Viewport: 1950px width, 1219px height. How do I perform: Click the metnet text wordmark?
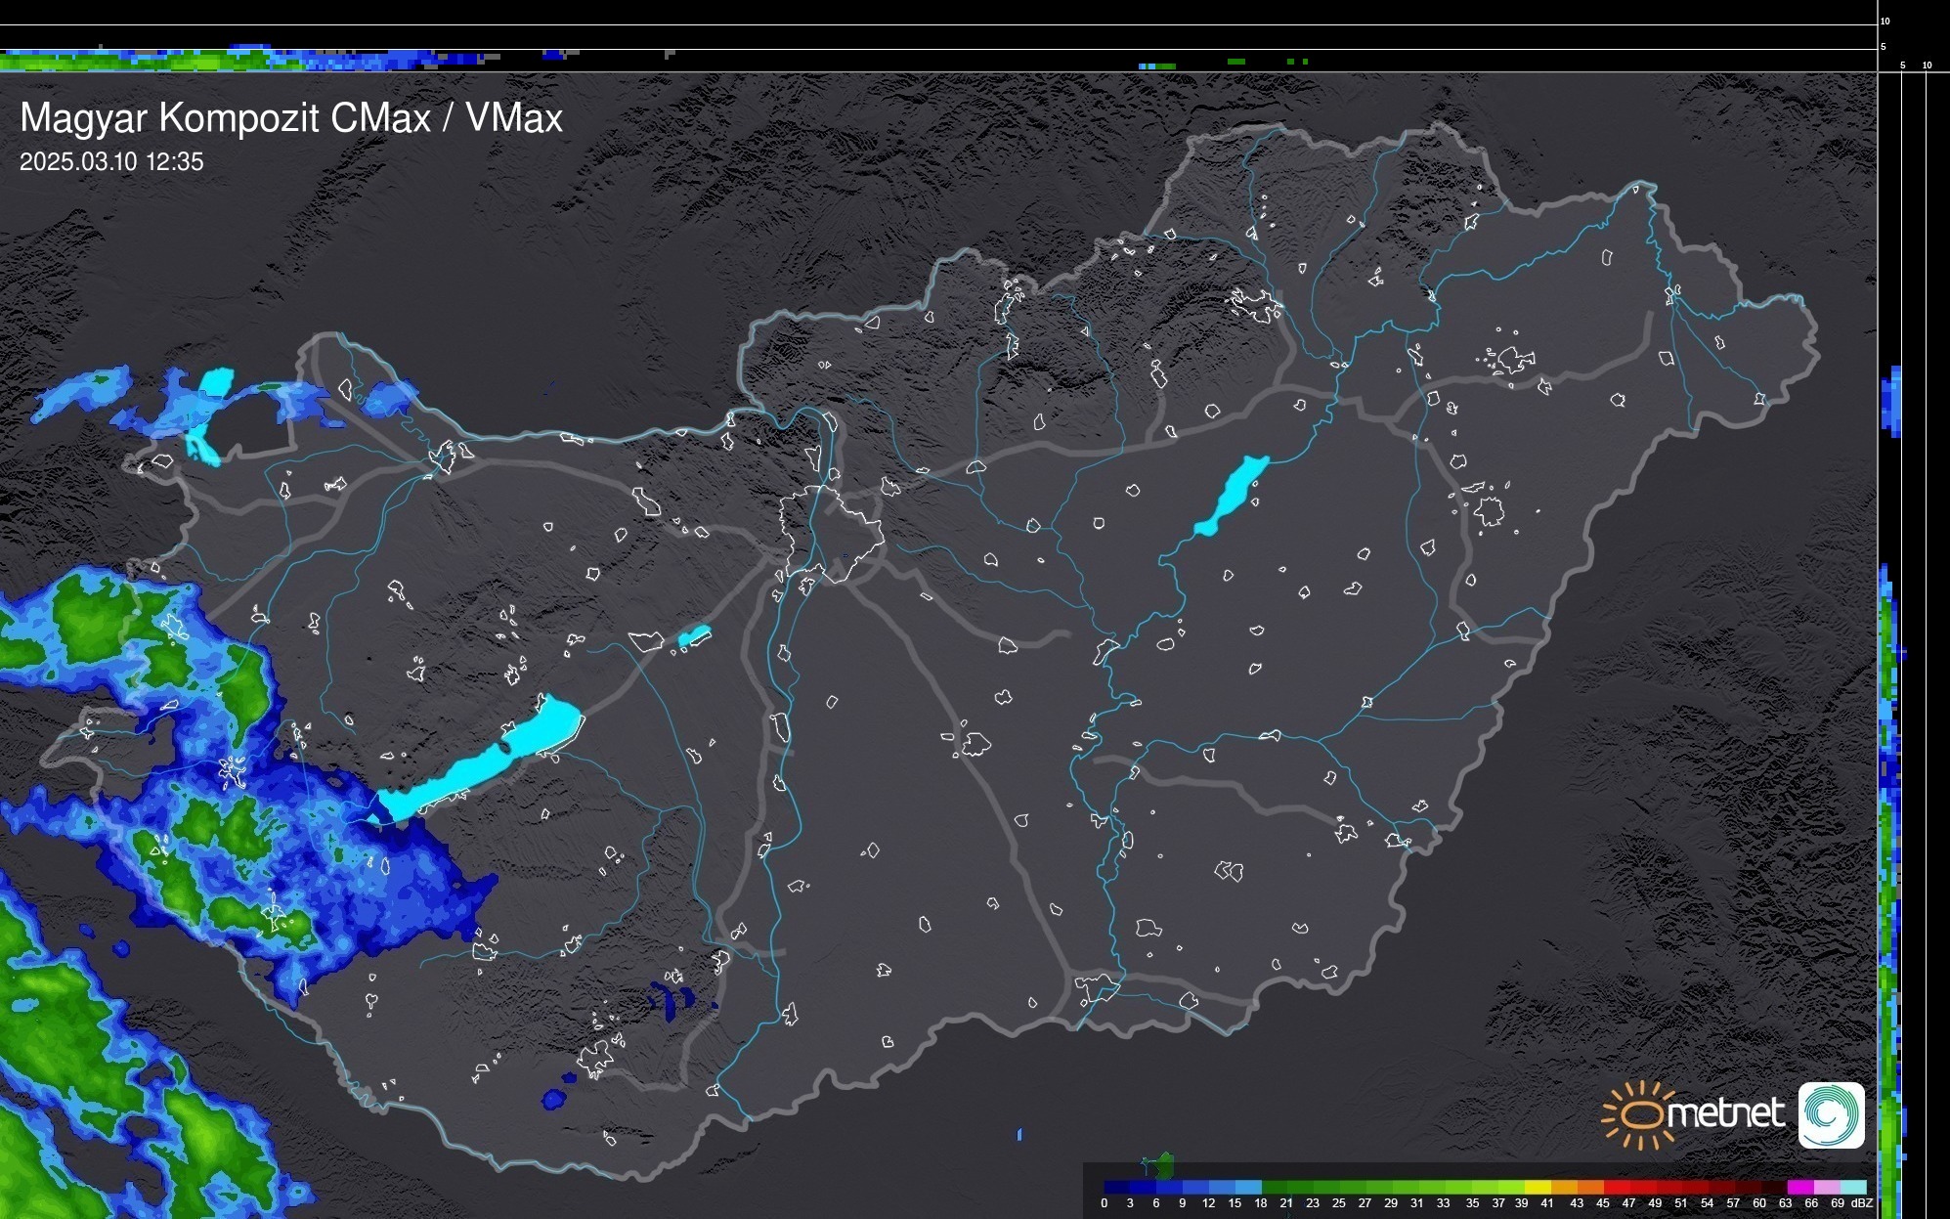pyautogui.click(x=1725, y=1113)
